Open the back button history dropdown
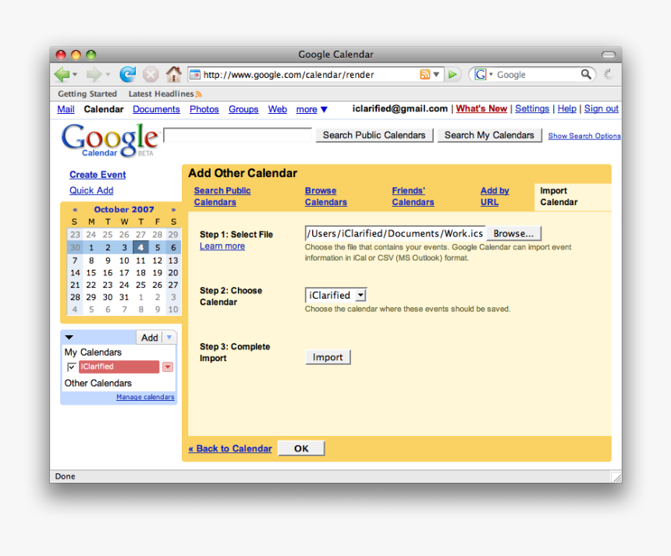The width and height of the screenshot is (671, 556). 75,74
